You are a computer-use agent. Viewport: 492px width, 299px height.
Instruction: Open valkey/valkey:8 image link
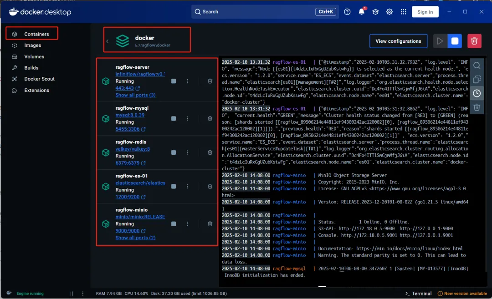tap(133, 149)
